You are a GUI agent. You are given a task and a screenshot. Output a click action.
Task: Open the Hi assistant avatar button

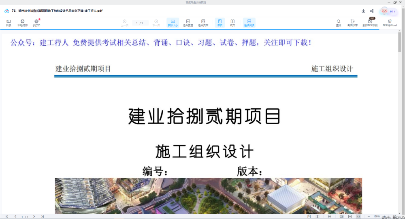pos(388,11)
